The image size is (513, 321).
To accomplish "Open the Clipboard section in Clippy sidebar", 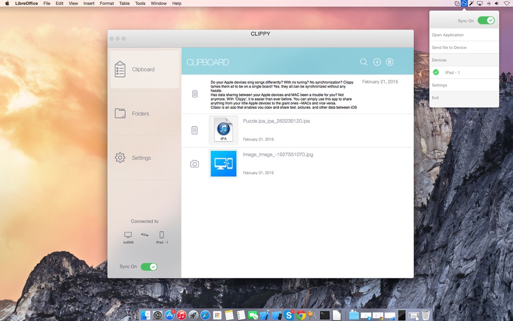I will [145, 69].
